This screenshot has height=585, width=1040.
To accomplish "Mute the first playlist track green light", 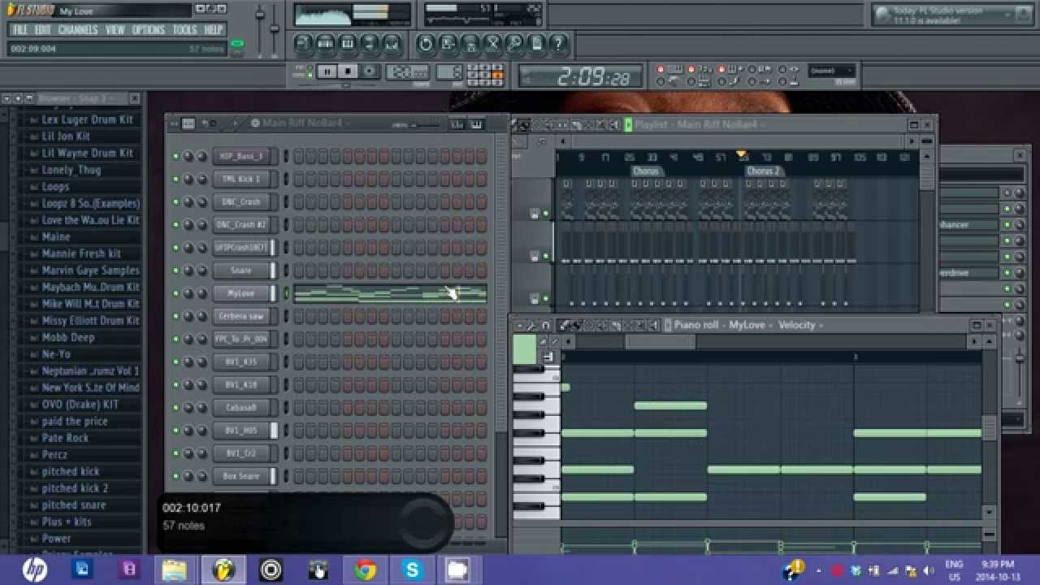I will [546, 214].
